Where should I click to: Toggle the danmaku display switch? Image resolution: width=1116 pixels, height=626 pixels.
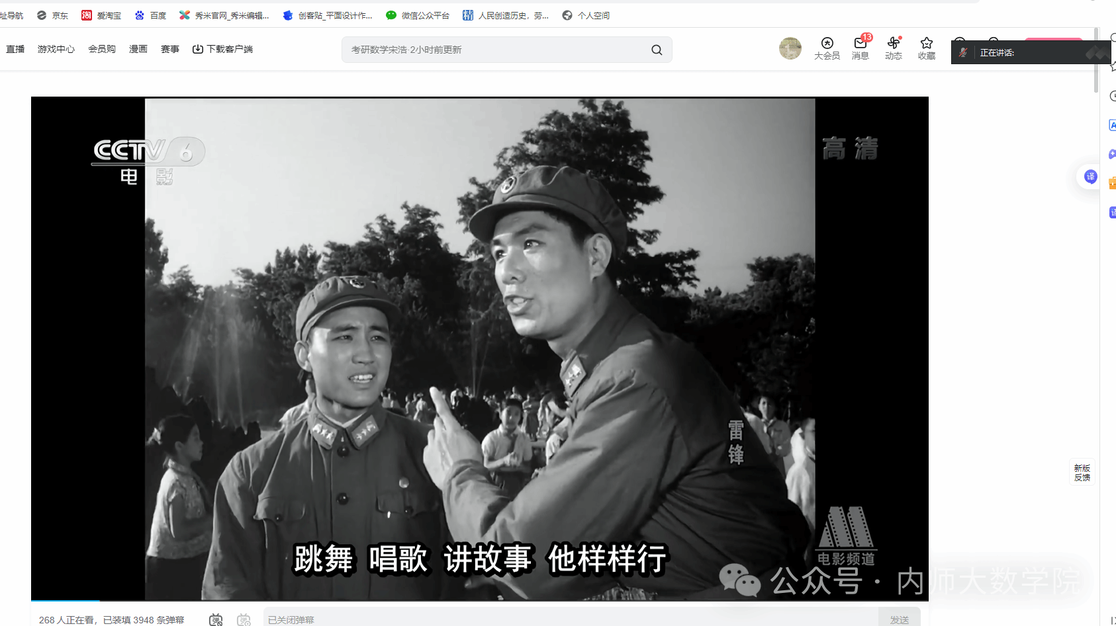coord(216,619)
